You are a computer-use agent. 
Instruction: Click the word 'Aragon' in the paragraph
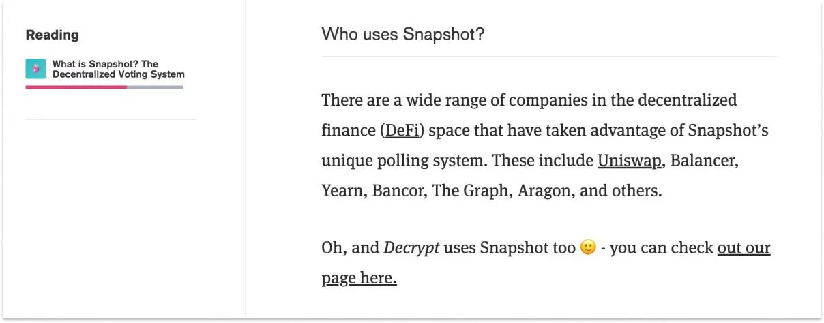[544, 191]
